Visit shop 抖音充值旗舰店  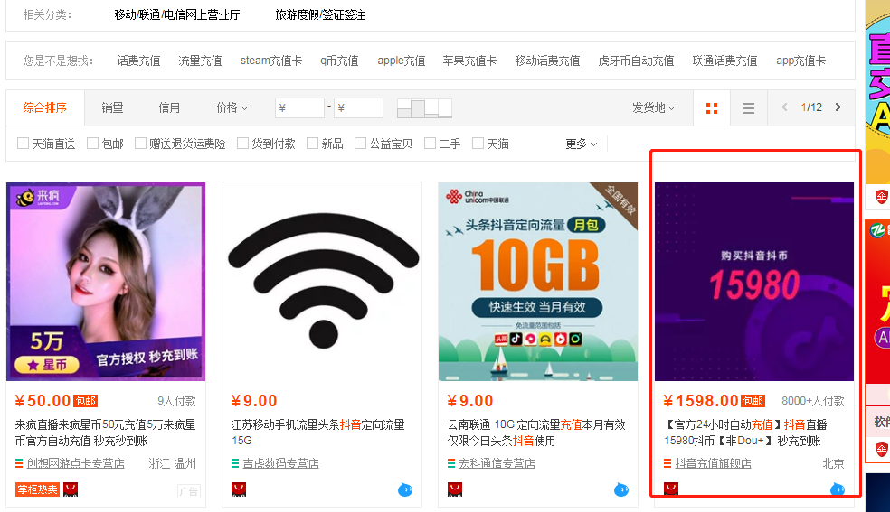pos(714,463)
